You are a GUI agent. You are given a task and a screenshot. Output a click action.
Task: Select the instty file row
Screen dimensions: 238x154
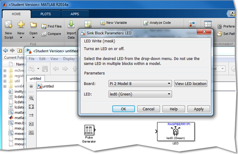click(16, 91)
